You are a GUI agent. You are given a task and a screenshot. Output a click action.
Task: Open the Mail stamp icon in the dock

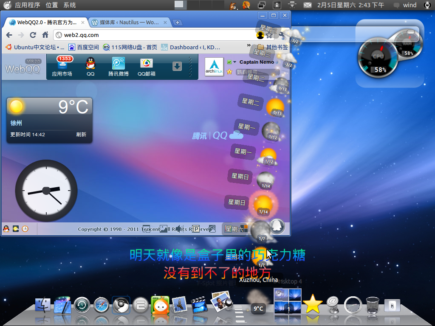180,305
